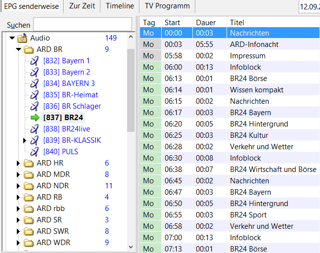Click the channel icon next to BAYERN 3

click(34, 84)
